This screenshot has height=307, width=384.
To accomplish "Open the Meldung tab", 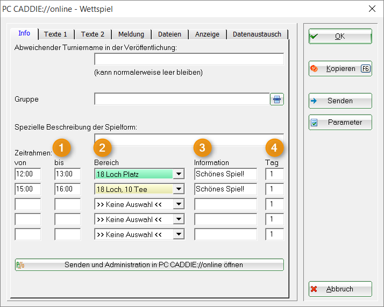I will click(x=131, y=34).
